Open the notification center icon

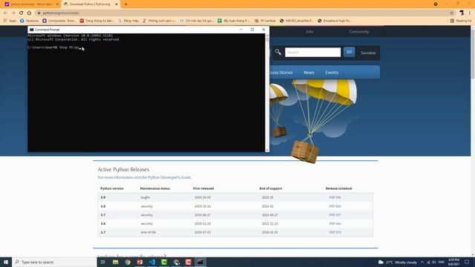pyautogui.click(x=467, y=262)
